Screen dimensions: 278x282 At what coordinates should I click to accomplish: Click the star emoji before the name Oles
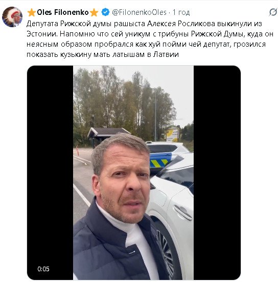point(32,12)
